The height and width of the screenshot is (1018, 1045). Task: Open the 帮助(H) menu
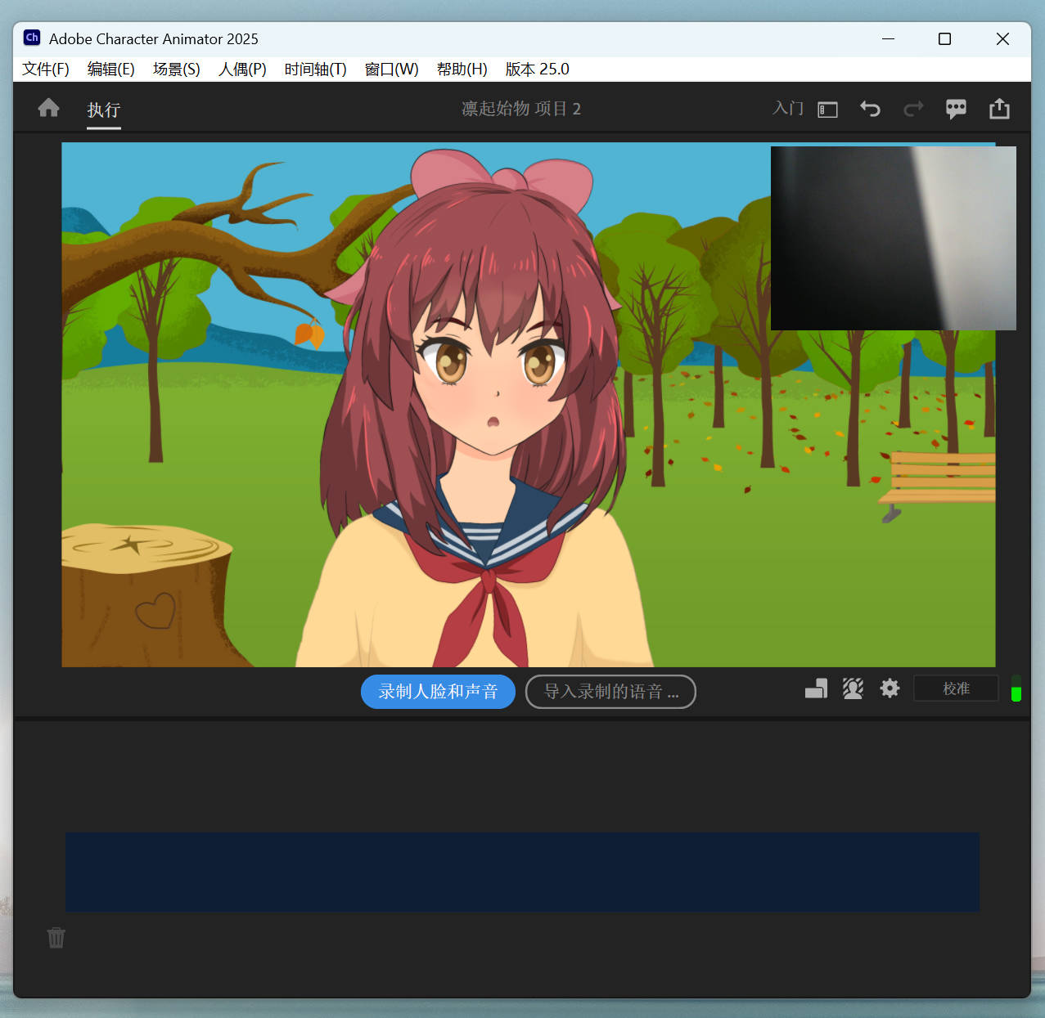pos(462,69)
